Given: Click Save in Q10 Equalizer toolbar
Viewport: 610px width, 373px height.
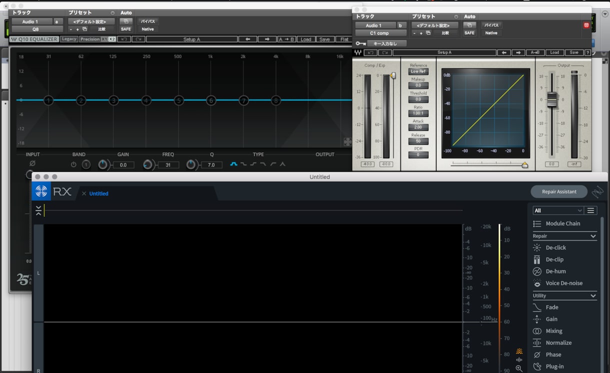Looking at the screenshot, I should [x=324, y=39].
